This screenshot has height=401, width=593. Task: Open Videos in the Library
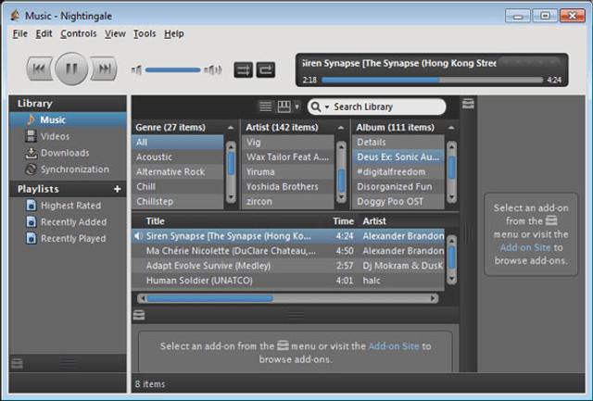68,136
